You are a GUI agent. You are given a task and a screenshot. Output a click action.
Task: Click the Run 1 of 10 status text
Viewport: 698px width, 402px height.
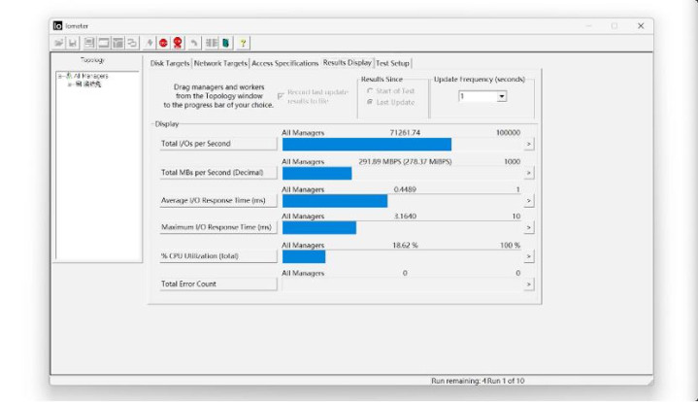[x=506, y=381]
